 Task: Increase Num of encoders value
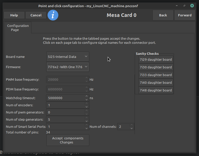point(86,103)
